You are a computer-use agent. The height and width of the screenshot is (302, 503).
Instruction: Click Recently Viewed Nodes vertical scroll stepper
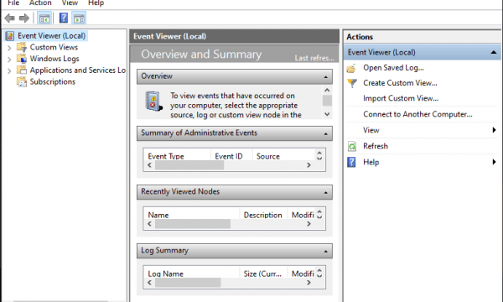[x=319, y=214]
